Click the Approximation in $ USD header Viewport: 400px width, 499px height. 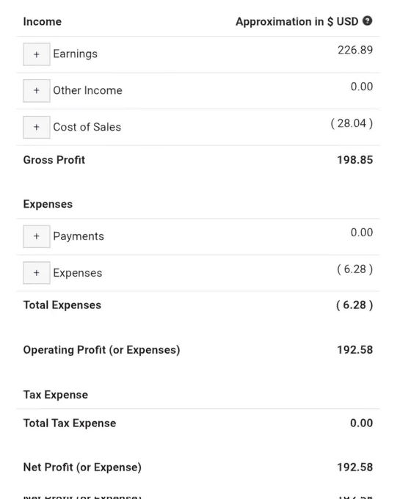pyautogui.click(x=297, y=21)
